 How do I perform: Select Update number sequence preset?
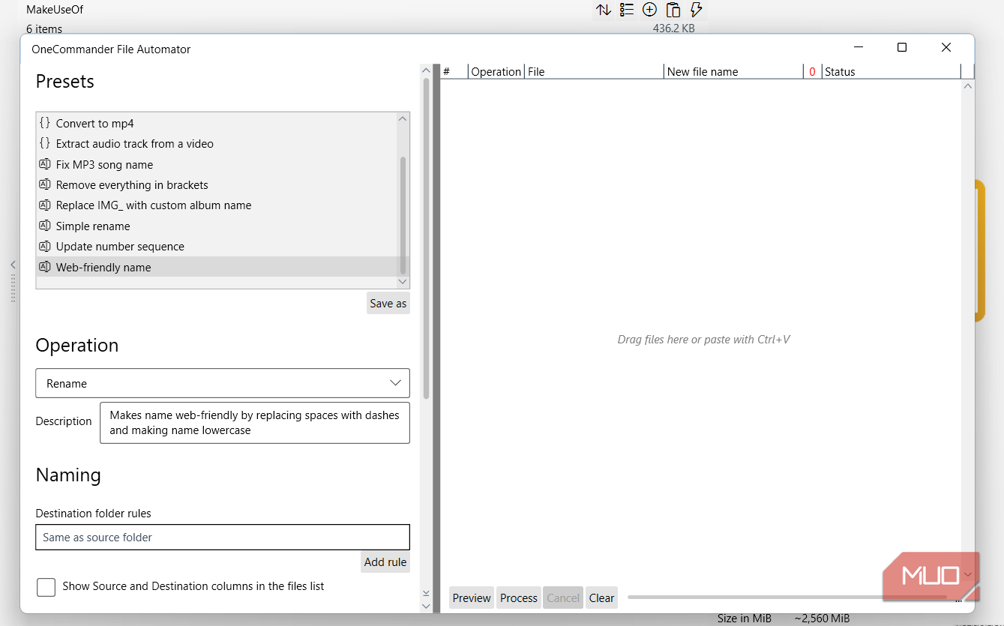click(217, 247)
